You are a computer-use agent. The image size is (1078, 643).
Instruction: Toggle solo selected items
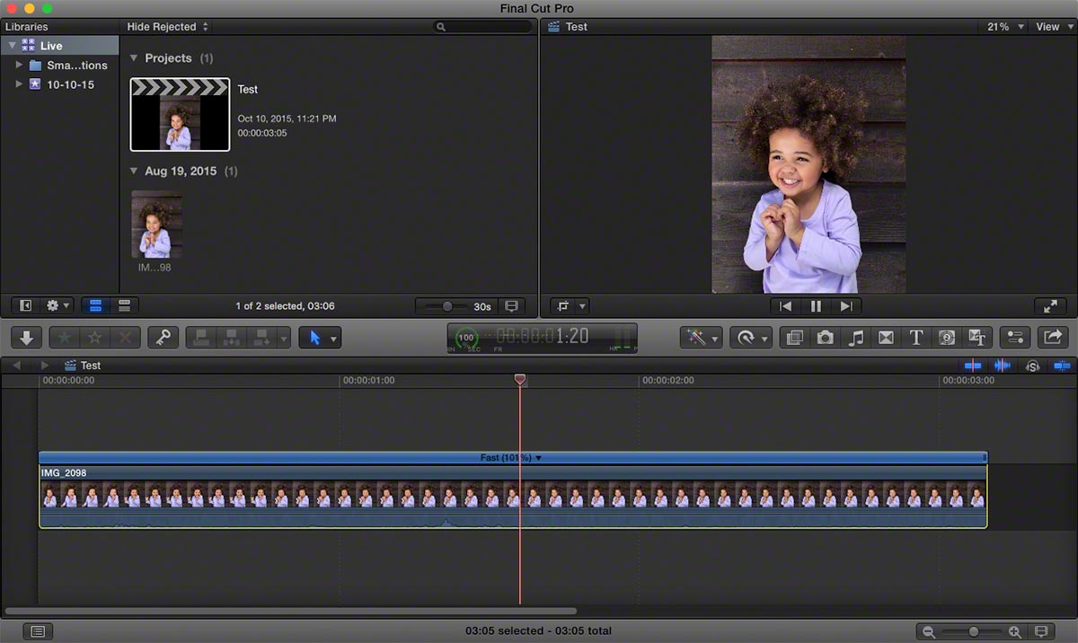1033,366
